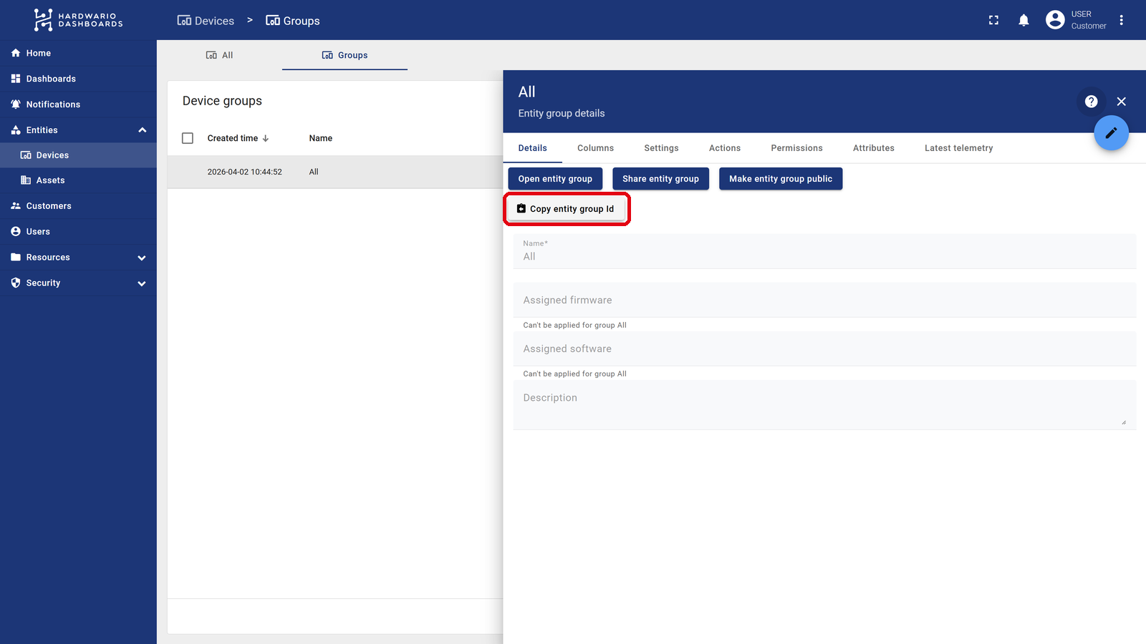This screenshot has width=1146, height=644.
Task: Open the three-dot options menu
Action: [1122, 20]
